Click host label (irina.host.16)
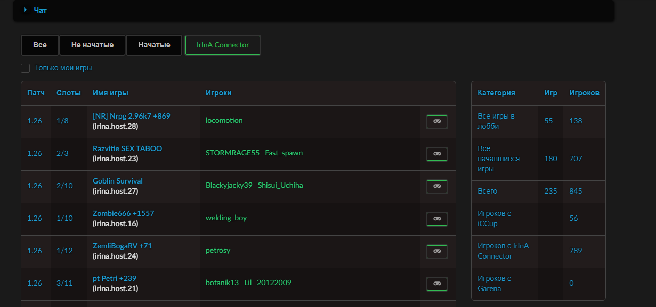656x307 pixels. (116, 223)
